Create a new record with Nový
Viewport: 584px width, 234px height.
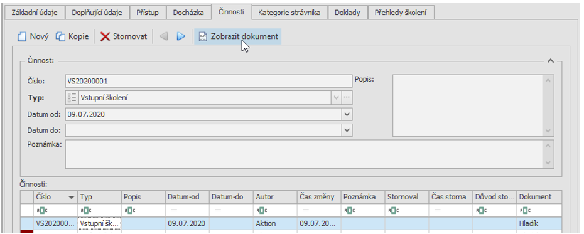(33, 36)
